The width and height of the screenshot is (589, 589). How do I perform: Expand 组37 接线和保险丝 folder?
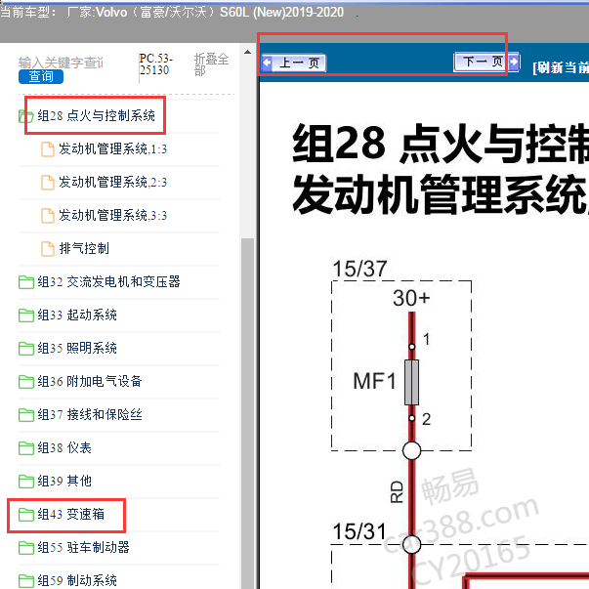pos(90,414)
